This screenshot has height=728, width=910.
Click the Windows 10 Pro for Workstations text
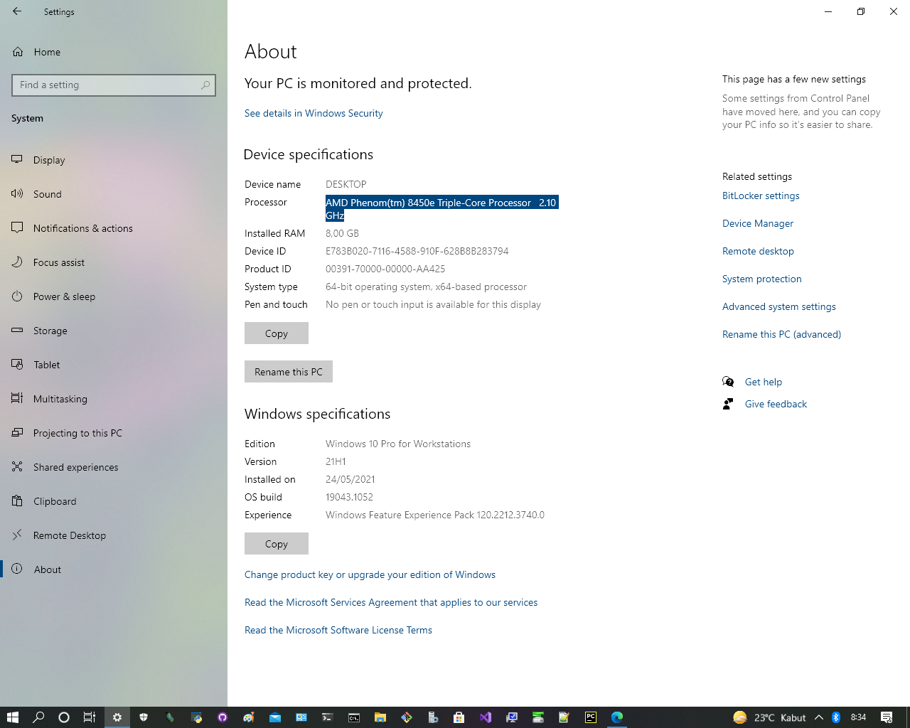[x=398, y=444]
